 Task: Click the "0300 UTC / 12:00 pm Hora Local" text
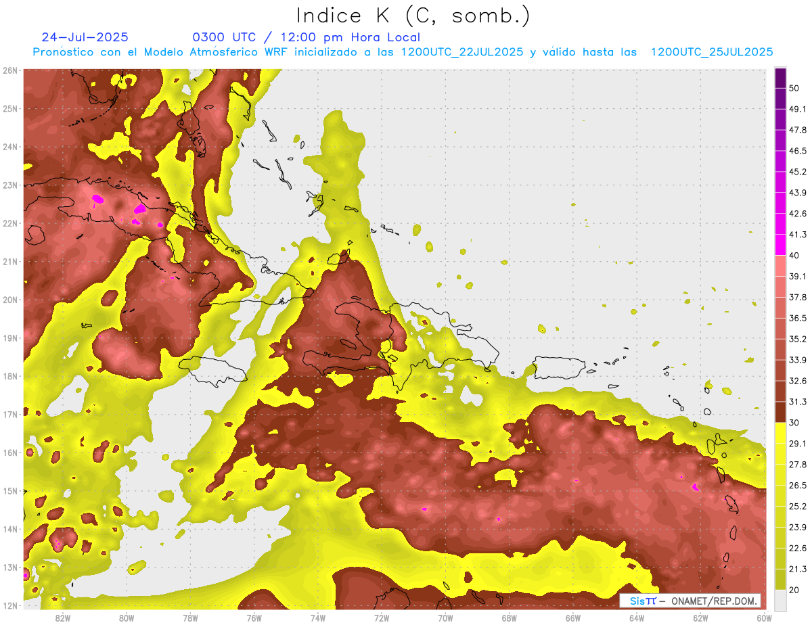pyautogui.click(x=306, y=37)
